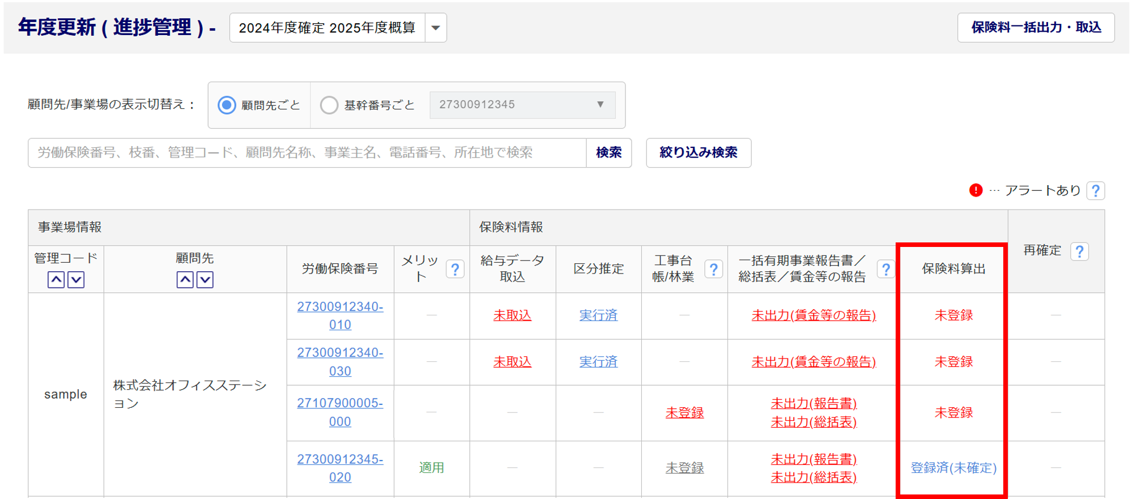Expand the 27300912345 基幹番号 dropdown
Viewport: 1133px width, 499px height.
click(522, 105)
